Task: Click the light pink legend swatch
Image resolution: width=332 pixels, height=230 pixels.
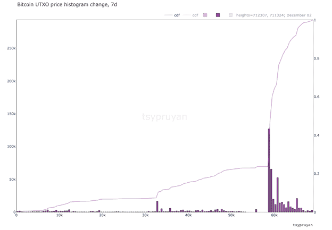Action: point(205,15)
